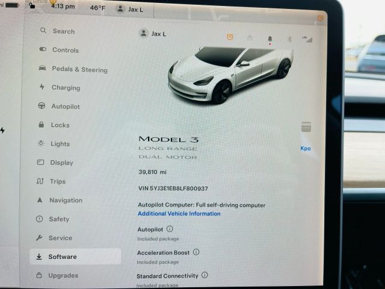Click the download arrow Software icon
The width and height of the screenshot is (385, 289).
coord(38,256)
